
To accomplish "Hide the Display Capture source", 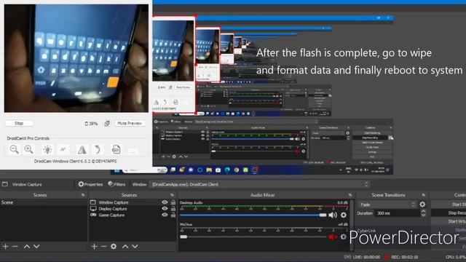I will [165, 209].
